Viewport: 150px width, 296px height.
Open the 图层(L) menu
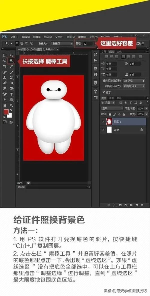[47, 37]
